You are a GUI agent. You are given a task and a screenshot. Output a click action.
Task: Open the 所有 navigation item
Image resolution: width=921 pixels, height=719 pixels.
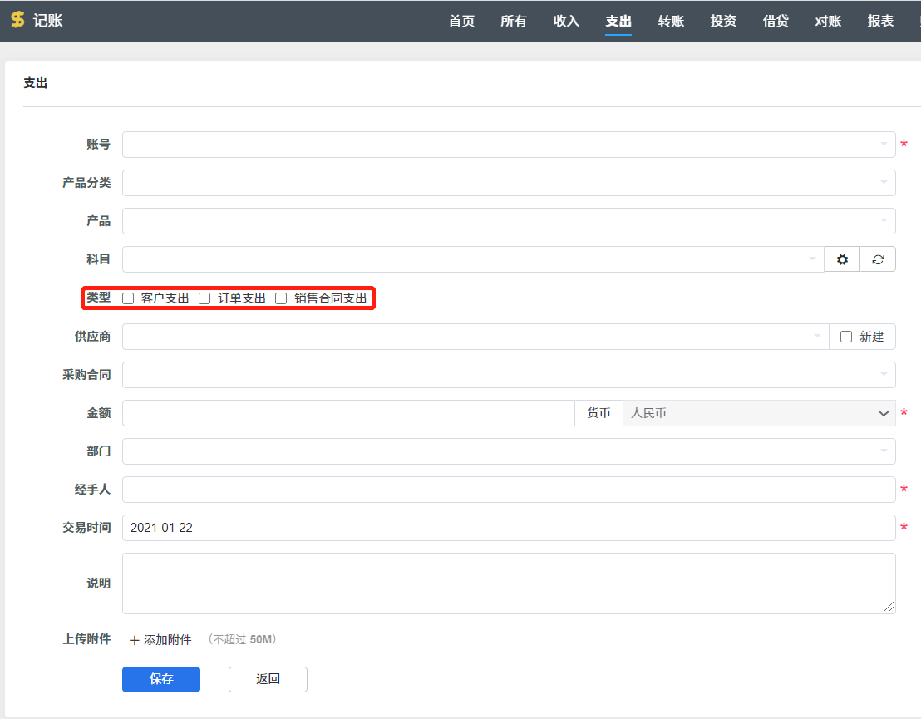click(x=514, y=21)
